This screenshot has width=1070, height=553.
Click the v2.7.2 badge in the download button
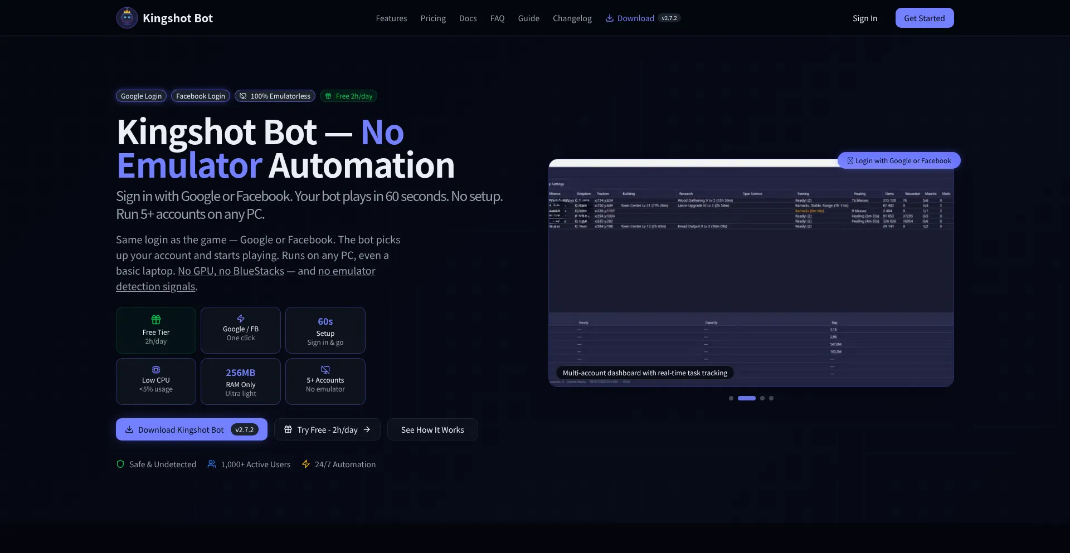coord(245,429)
